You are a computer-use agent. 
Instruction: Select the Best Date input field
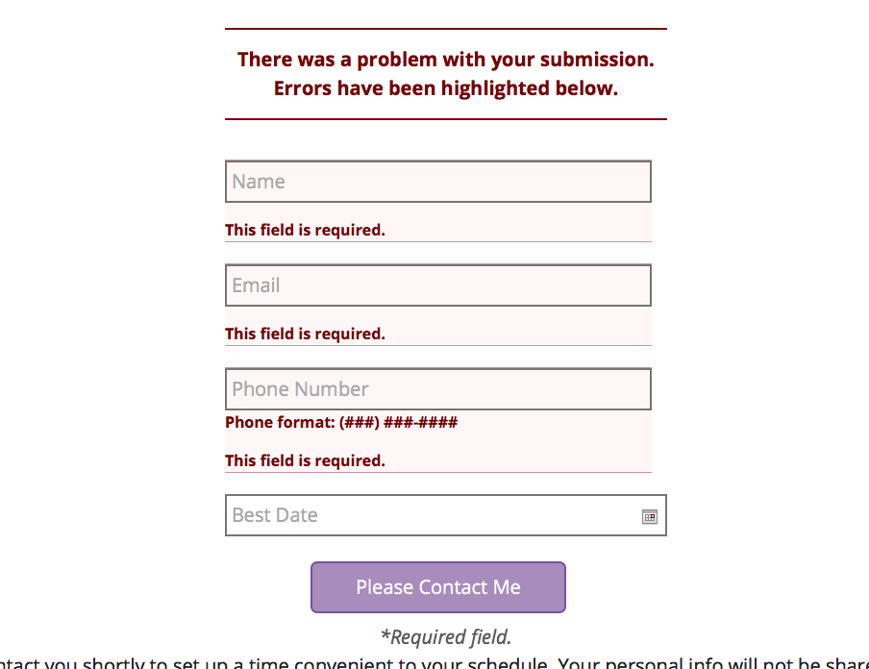pyautogui.click(x=446, y=515)
